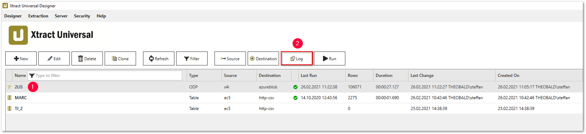The image size is (586, 134).
Task: Click the Xtract Universal logo icon
Action: tap(18, 35)
